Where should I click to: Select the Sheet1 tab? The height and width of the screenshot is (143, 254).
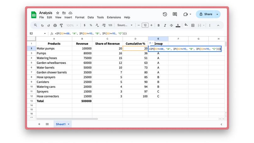(61, 124)
